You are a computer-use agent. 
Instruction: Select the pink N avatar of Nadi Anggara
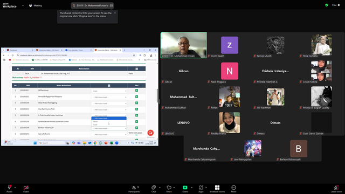(230, 71)
